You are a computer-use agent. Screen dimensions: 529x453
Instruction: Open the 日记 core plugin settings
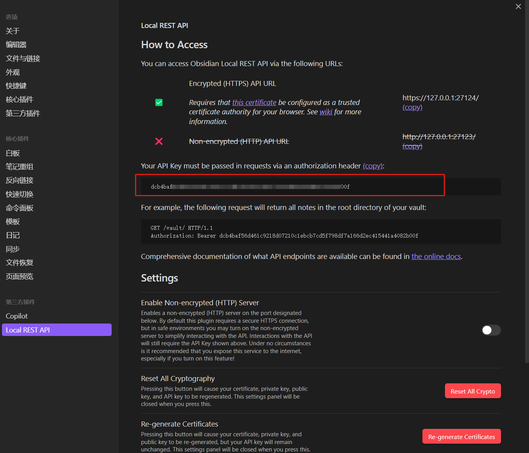point(12,235)
